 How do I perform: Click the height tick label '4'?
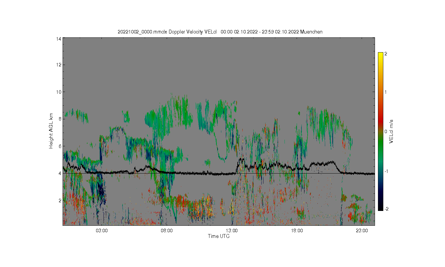click(60, 173)
